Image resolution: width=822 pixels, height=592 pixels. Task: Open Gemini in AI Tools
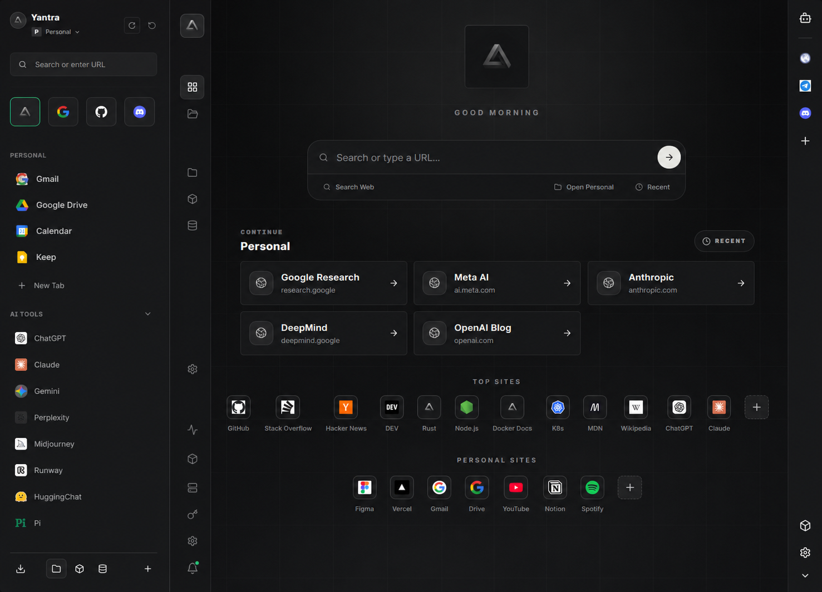83,391
